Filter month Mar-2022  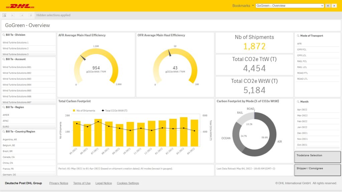[x=318, y=116]
